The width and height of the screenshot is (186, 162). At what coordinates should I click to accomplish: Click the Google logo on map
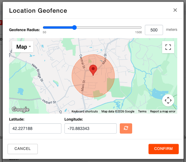[x=21, y=109]
